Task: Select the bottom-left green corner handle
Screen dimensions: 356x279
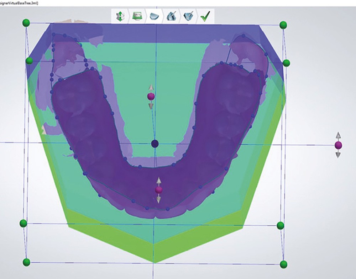Action: coord(26,262)
